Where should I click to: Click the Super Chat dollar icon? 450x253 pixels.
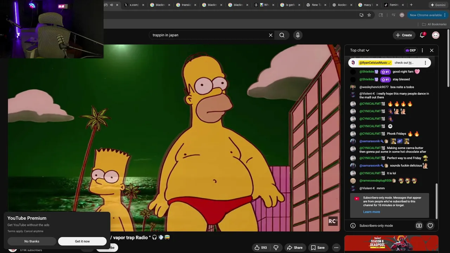(419, 226)
